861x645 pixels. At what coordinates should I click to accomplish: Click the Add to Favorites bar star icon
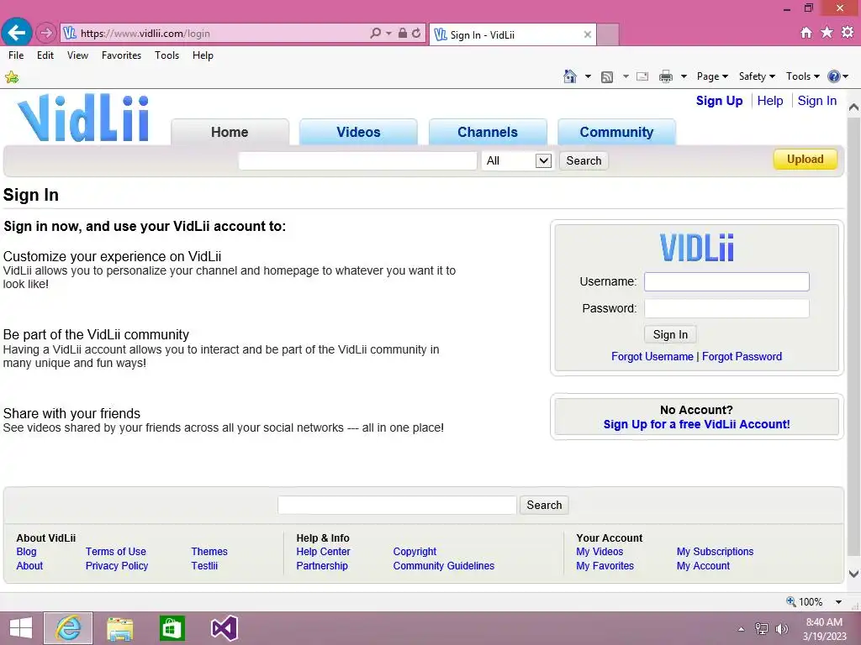point(12,77)
